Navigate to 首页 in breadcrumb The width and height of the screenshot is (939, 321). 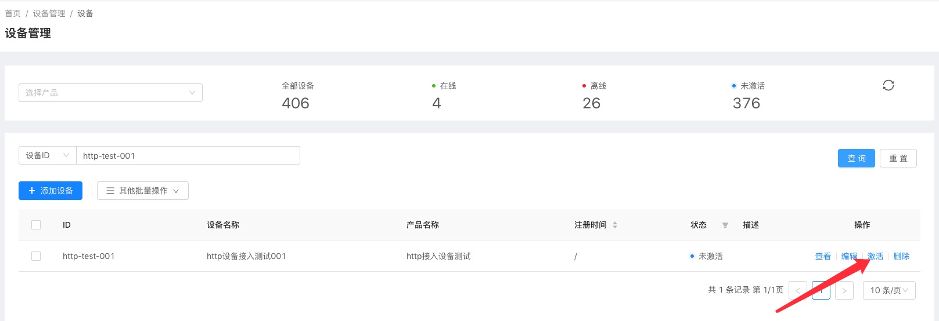pyautogui.click(x=13, y=13)
